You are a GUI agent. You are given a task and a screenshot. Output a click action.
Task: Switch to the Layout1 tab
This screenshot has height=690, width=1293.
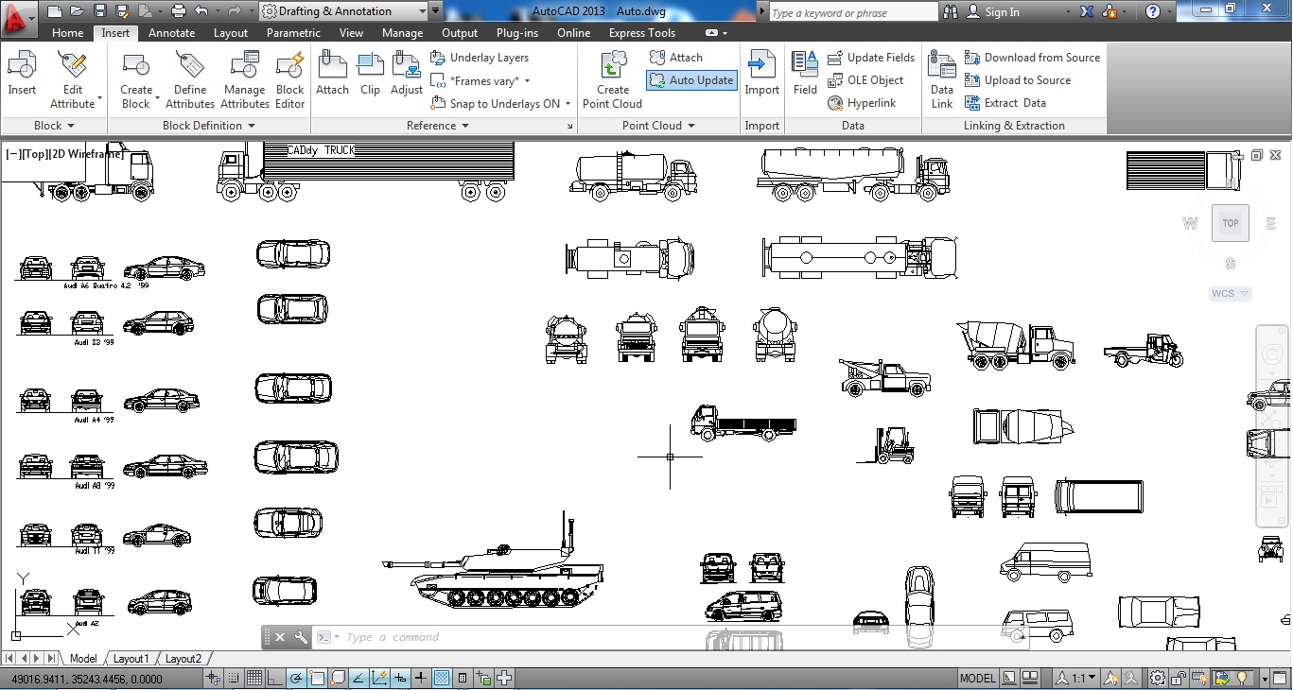[131, 659]
